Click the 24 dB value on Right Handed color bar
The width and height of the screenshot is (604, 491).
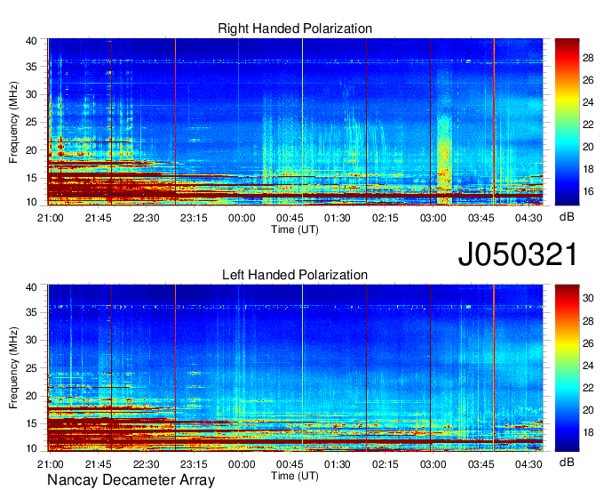coord(588,102)
